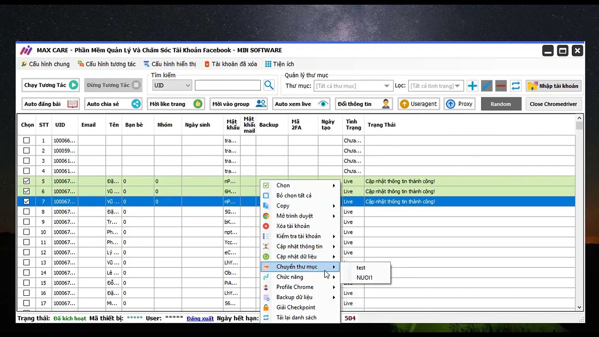Click the blue refresh folder icon
Image resolution: width=599 pixels, height=337 pixels.
point(515,86)
